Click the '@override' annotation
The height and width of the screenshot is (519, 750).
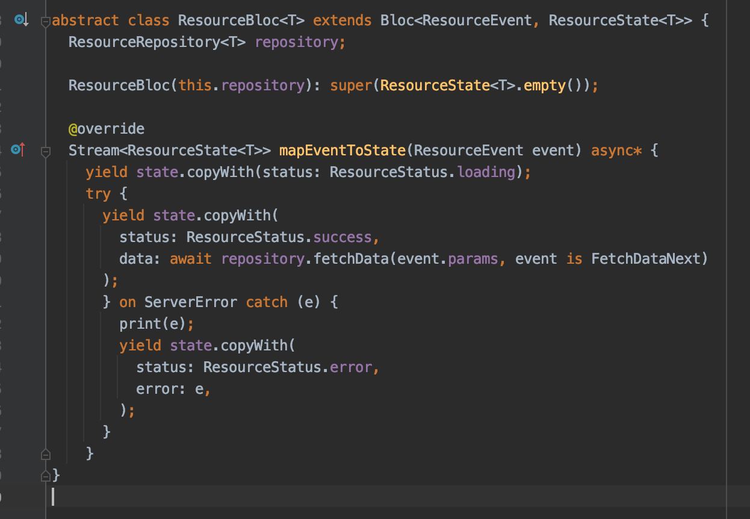coord(107,129)
